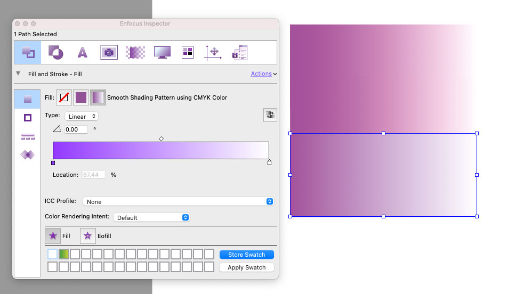Select the green gradient swatch
Image resolution: width=516 pixels, height=294 pixels.
tap(63, 254)
